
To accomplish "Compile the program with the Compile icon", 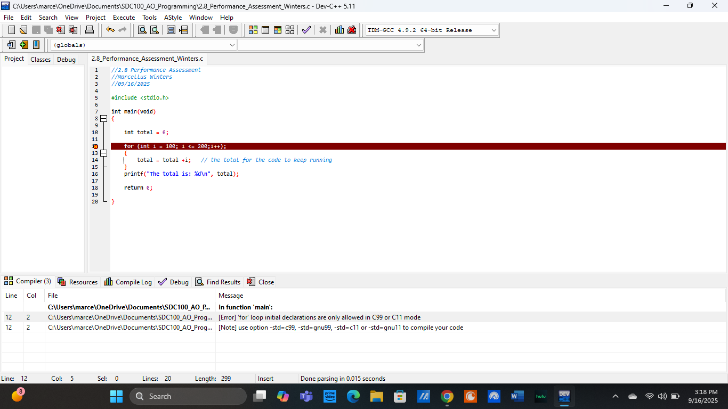I will [x=253, y=30].
